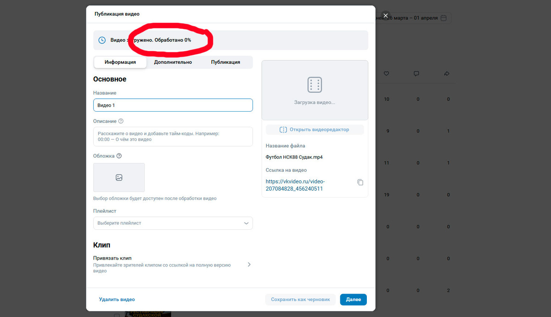The image size is (551, 317).
Task: Click the video loading preview placeholder
Action: (x=315, y=91)
